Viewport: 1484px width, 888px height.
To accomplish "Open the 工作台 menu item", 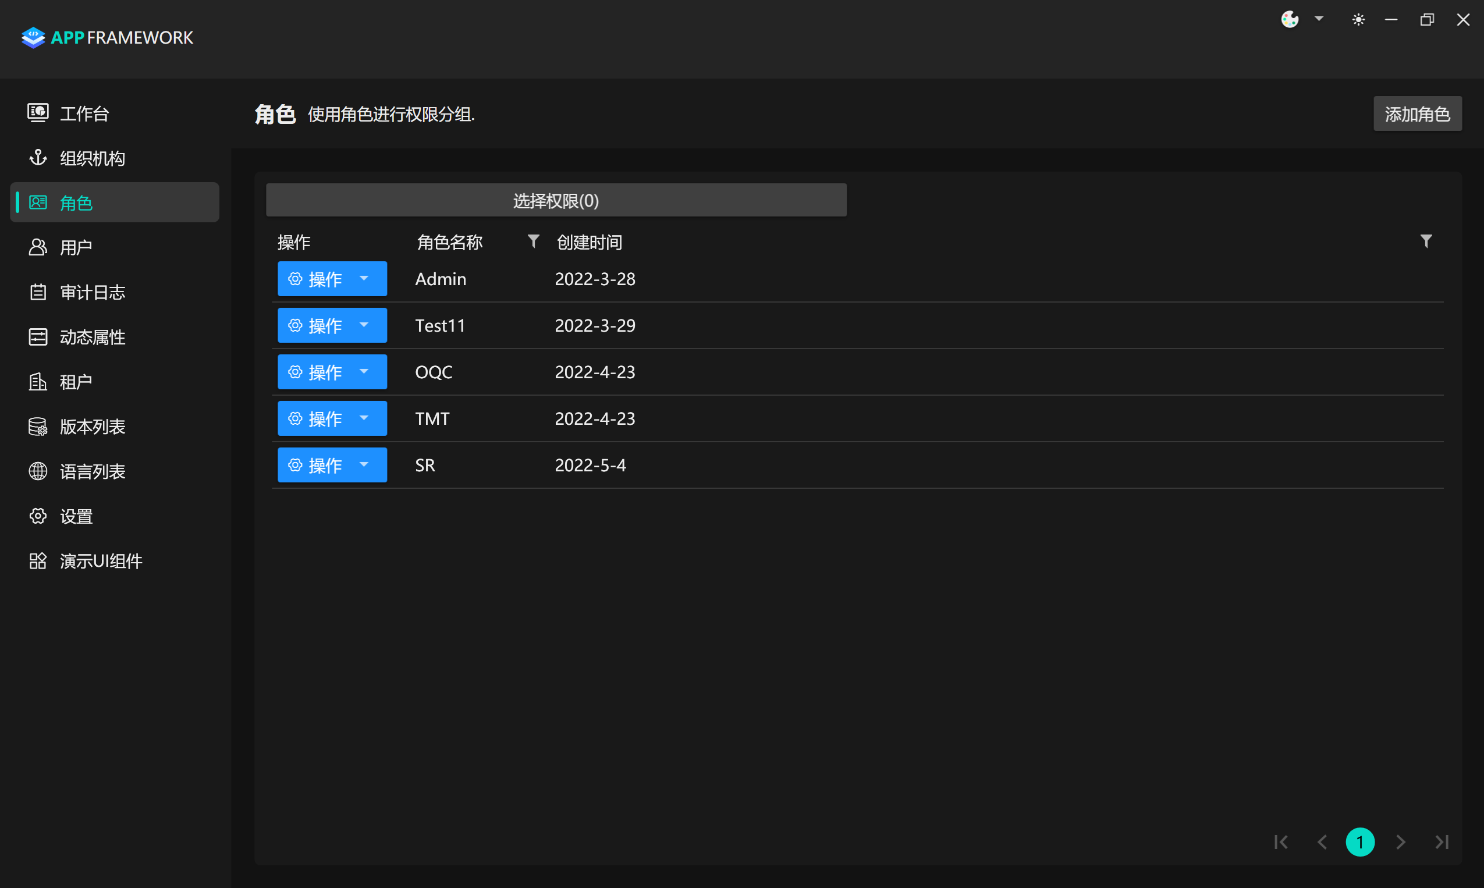I will pyautogui.click(x=115, y=113).
